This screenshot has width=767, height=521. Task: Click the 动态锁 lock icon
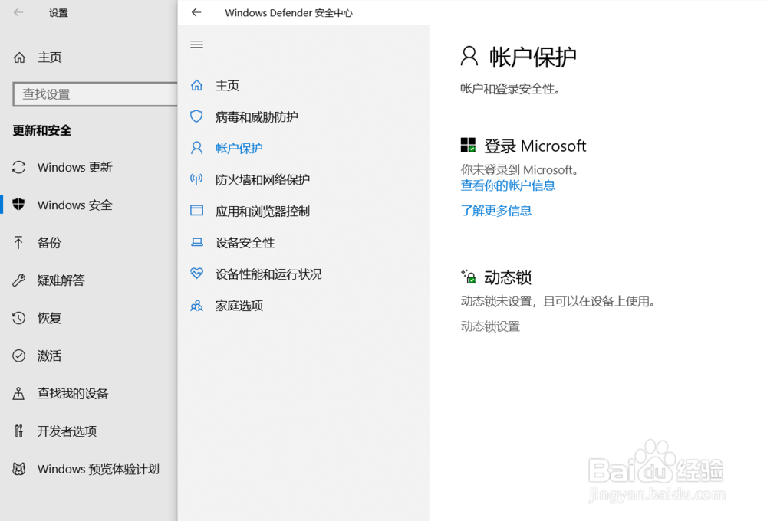[x=469, y=277]
